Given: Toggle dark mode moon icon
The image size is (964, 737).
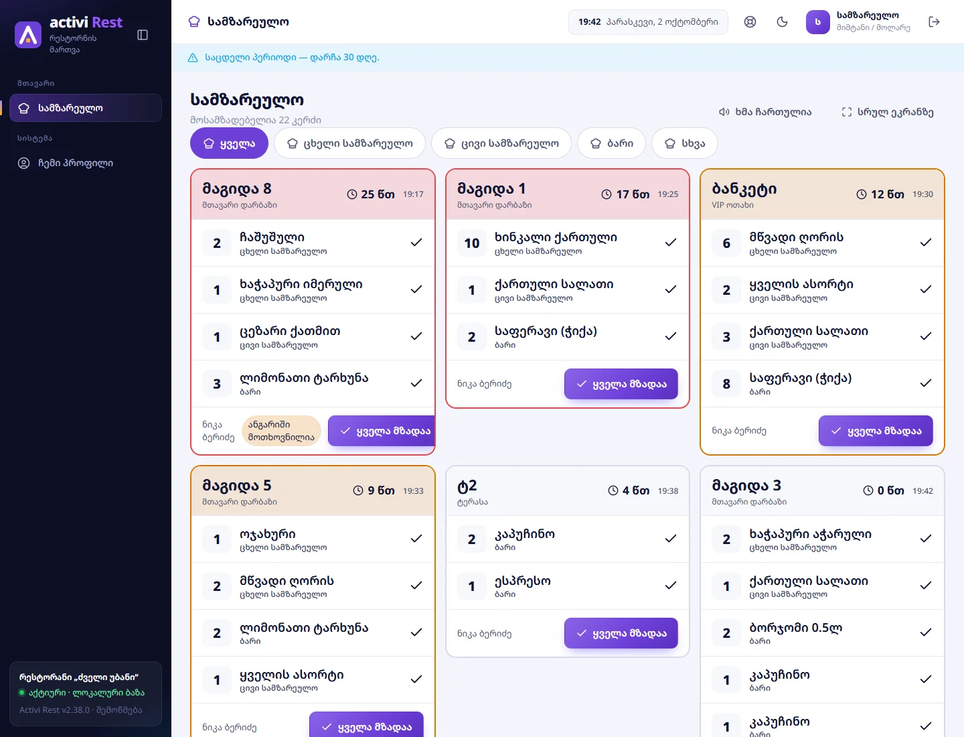Looking at the screenshot, I should (782, 21).
